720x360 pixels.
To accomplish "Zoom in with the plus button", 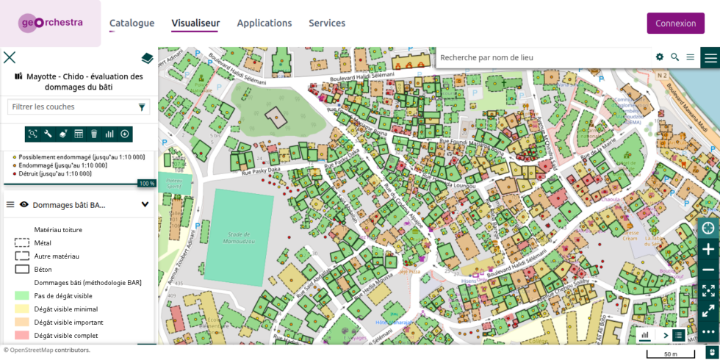I will [708, 249].
